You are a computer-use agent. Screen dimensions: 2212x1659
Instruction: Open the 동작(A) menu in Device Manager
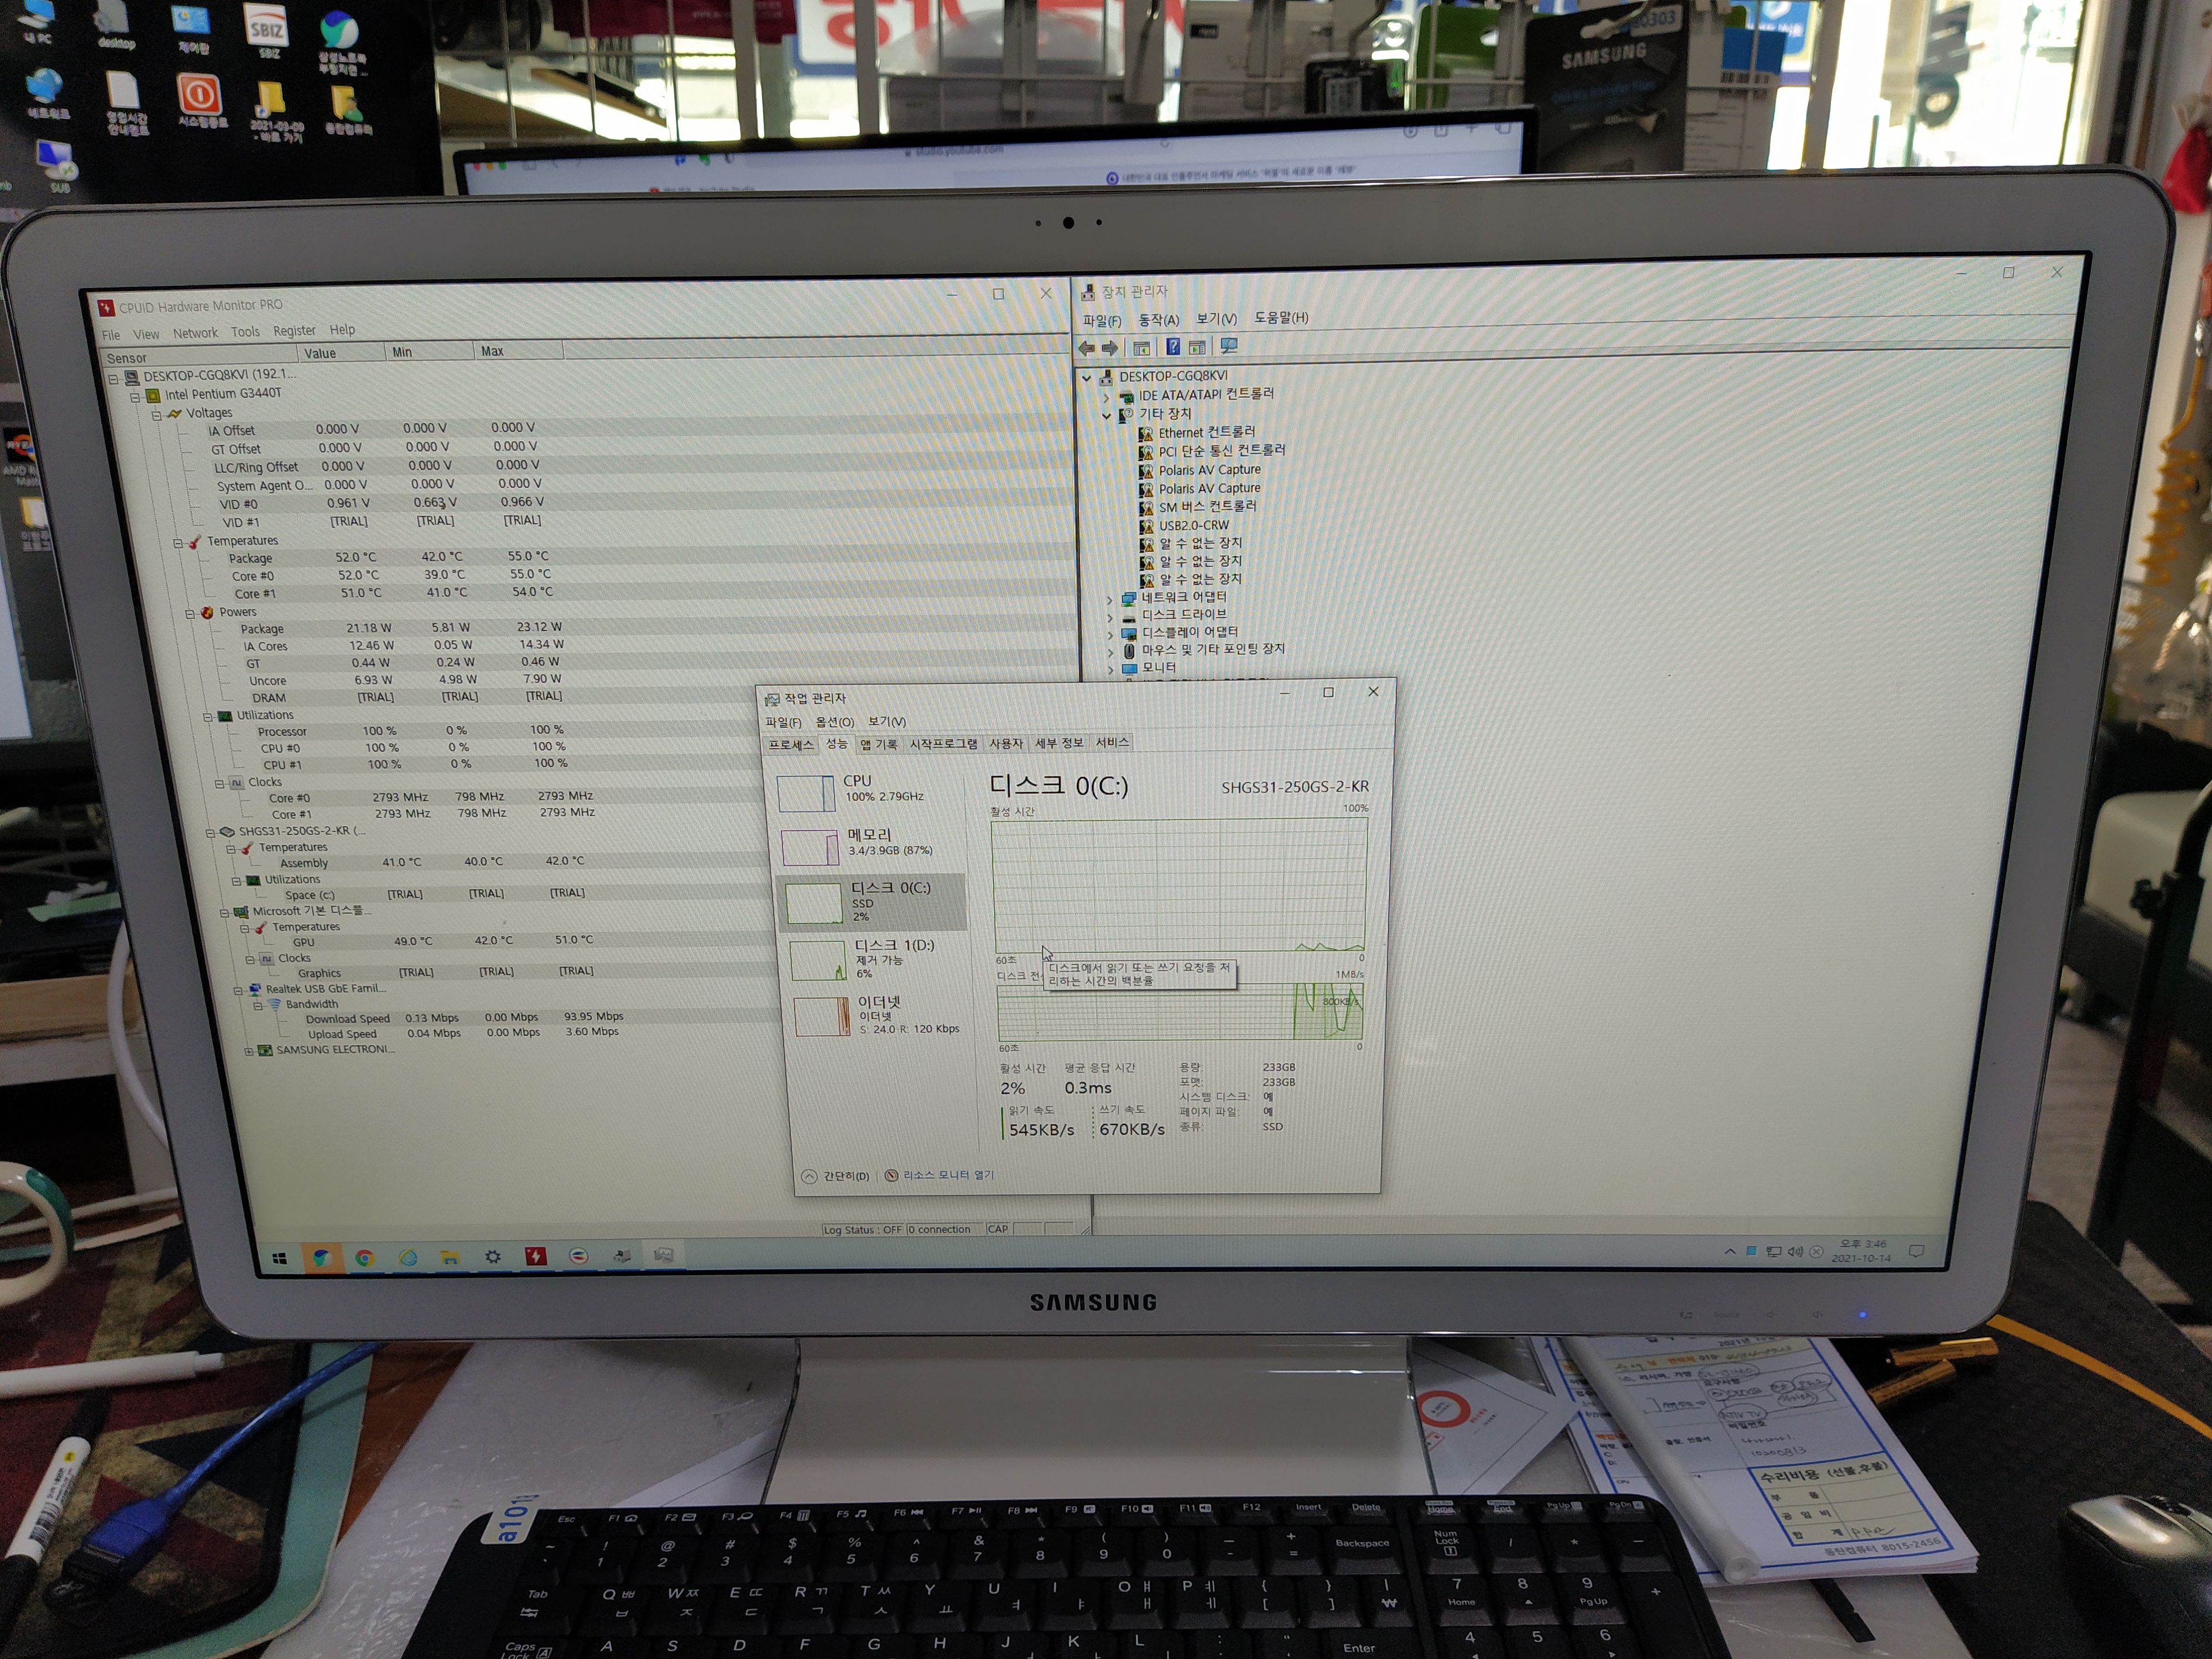[1158, 320]
